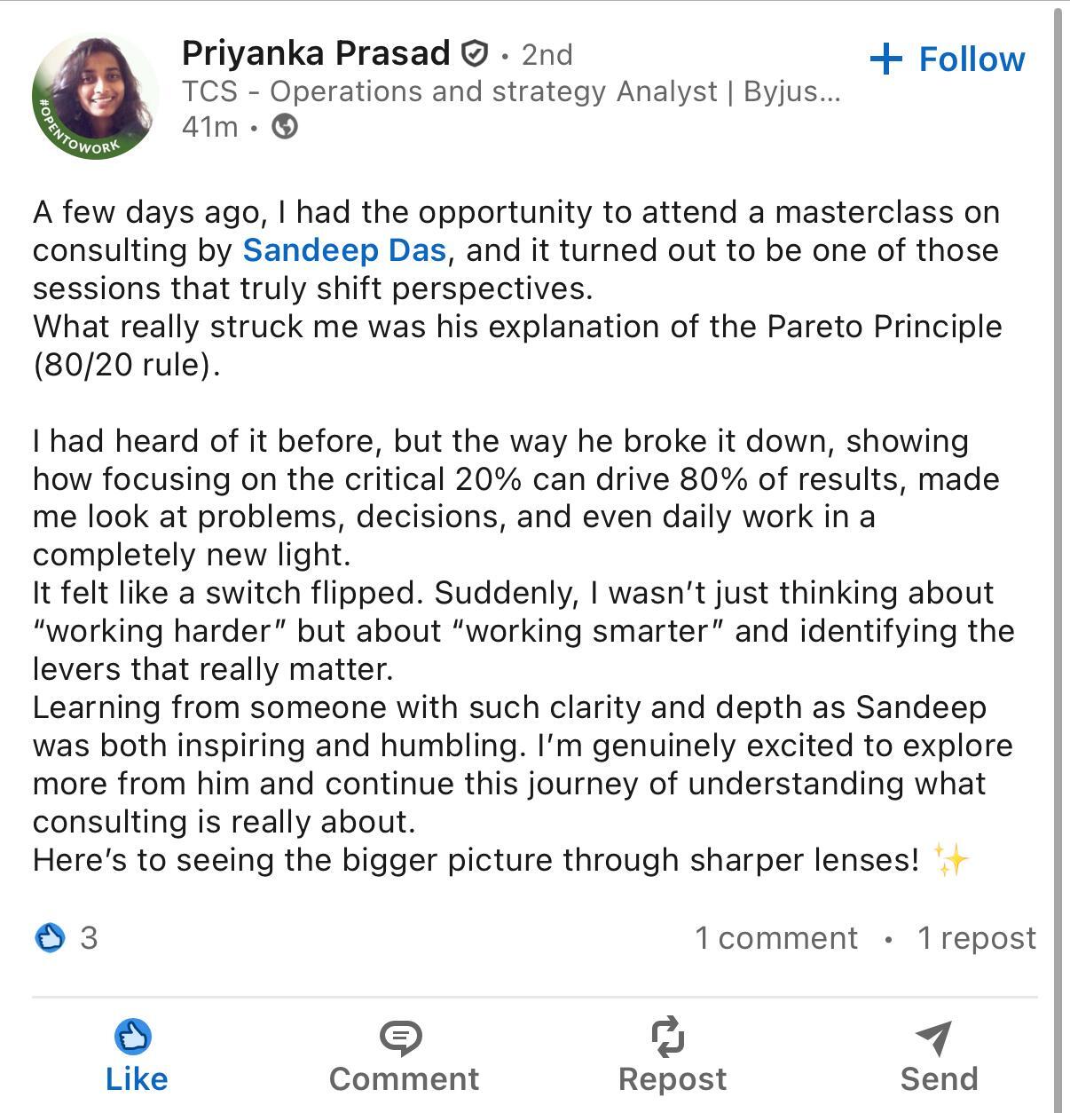The width and height of the screenshot is (1070, 1113).
Task: Click the sparkles emoji in the post
Action: coord(950,860)
